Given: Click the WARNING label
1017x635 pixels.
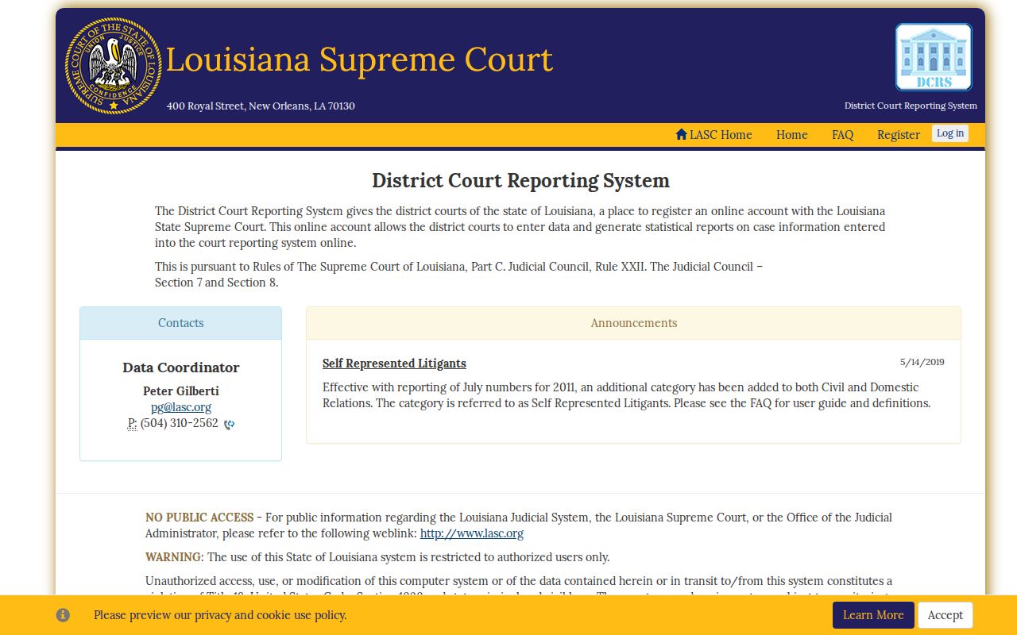Looking at the screenshot, I should point(173,557).
